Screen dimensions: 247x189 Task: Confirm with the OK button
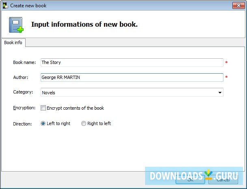click(x=190, y=180)
